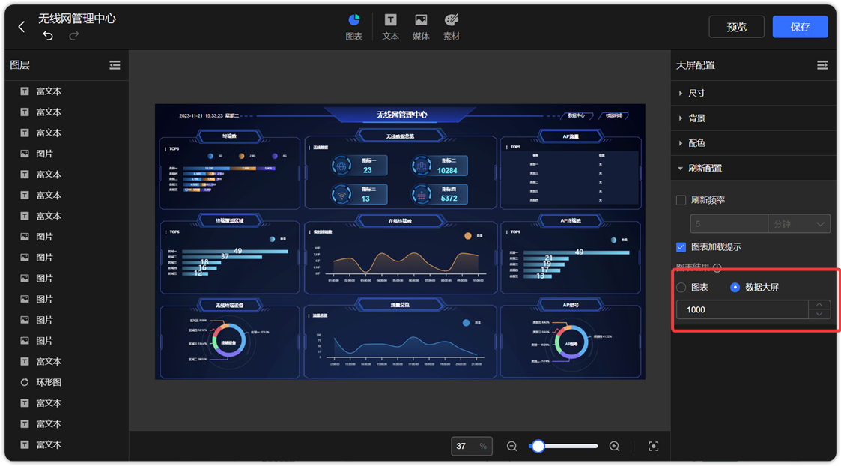Click the 保存 save button
Viewport: 841px width, 466px height.
point(800,26)
